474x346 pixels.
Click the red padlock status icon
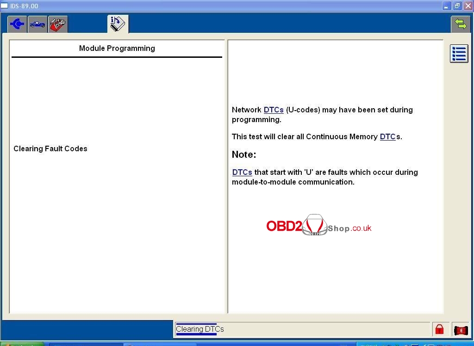coord(439,329)
